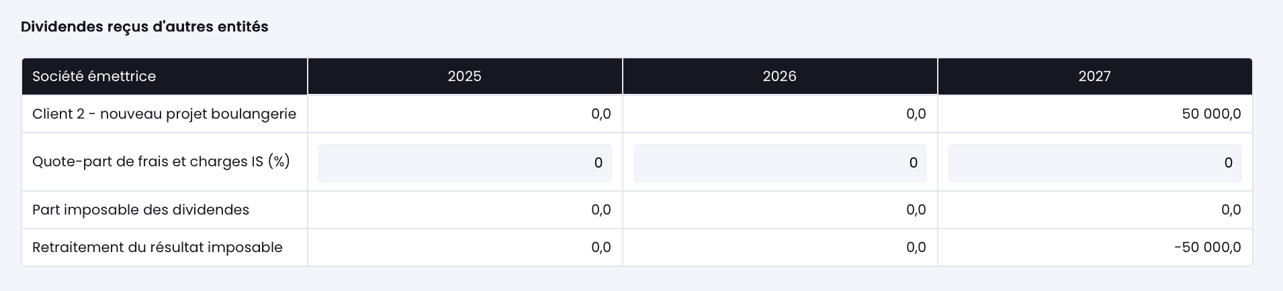Select the 2026 column header

click(780, 76)
